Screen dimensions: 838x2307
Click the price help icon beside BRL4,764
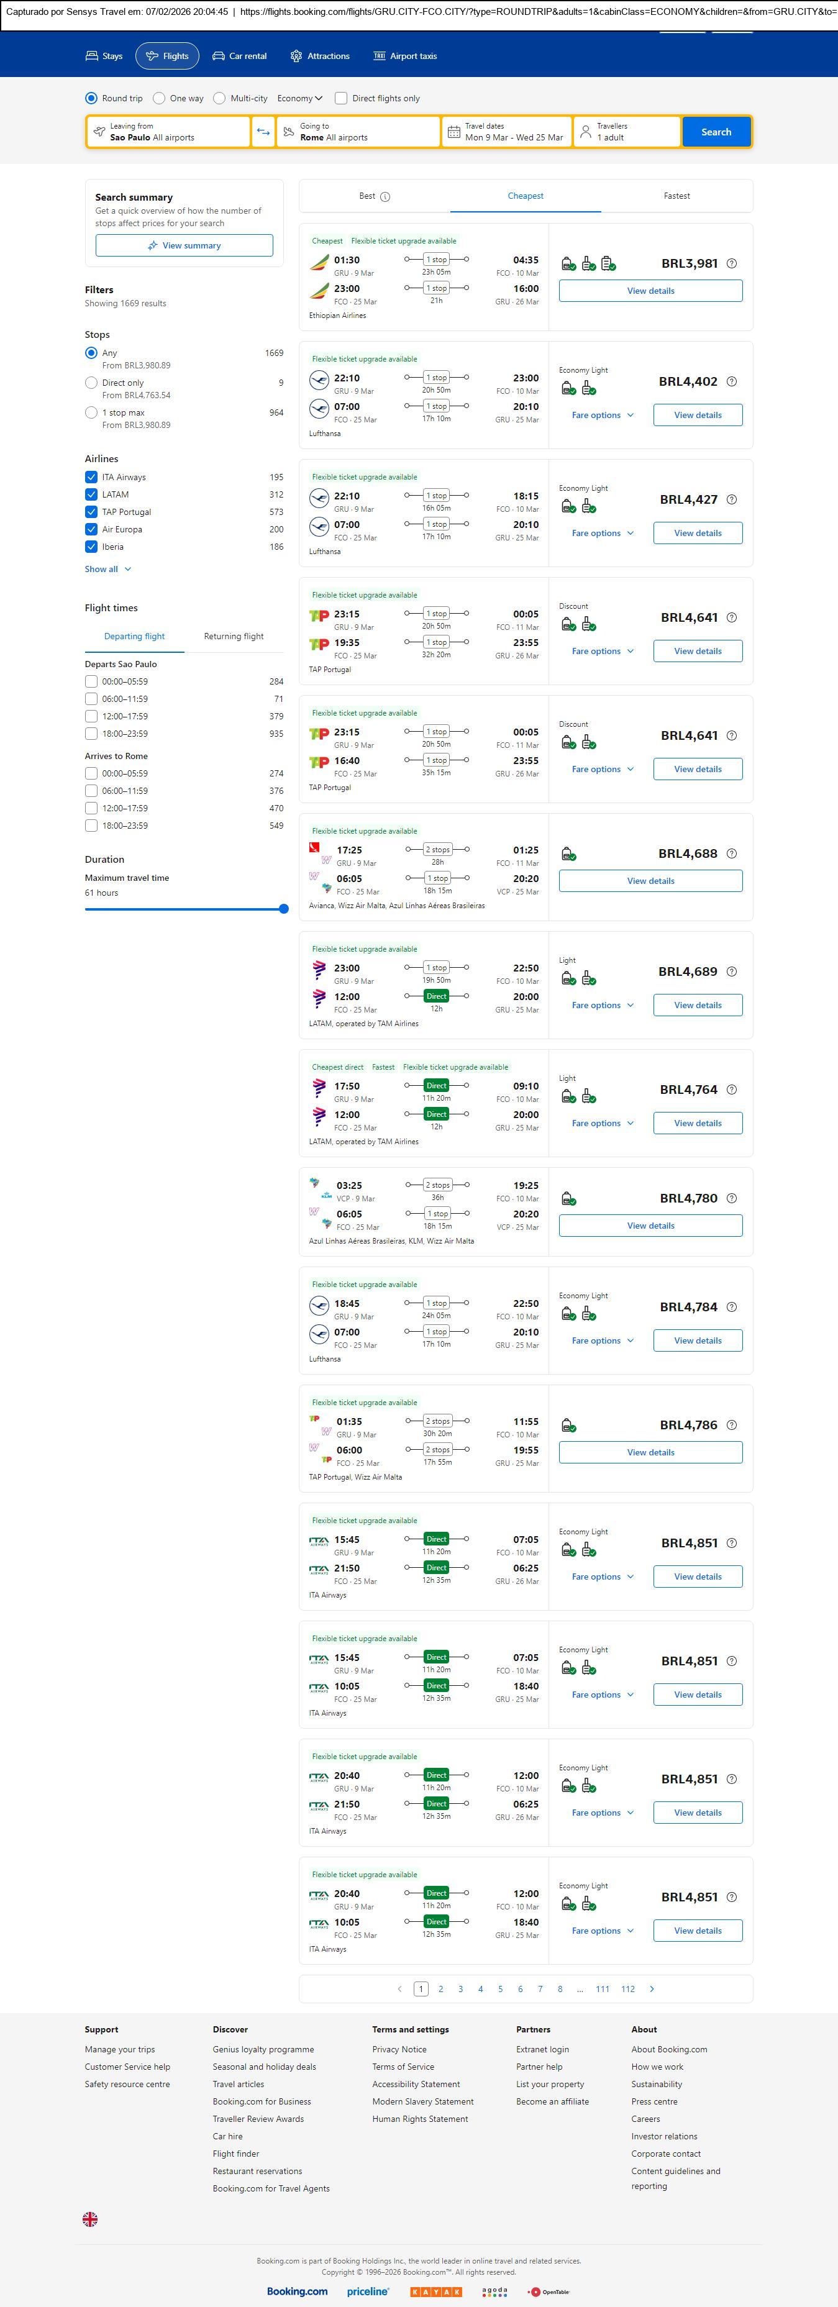tap(731, 1089)
